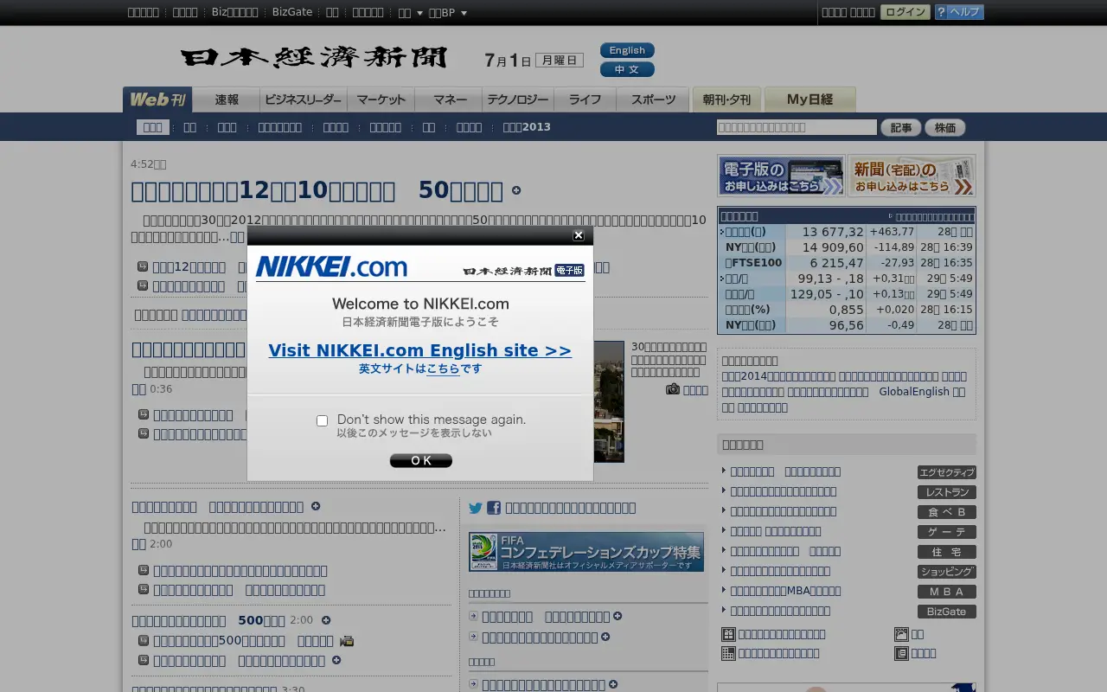Click the article photo partly hidden behind the popup
The height and width of the screenshot is (692, 1107).
click(x=609, y=401)
